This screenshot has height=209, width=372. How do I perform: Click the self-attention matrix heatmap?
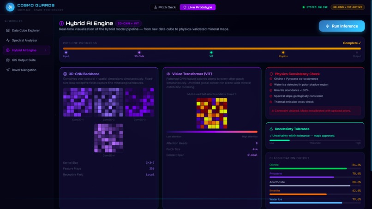pos(212,113)
